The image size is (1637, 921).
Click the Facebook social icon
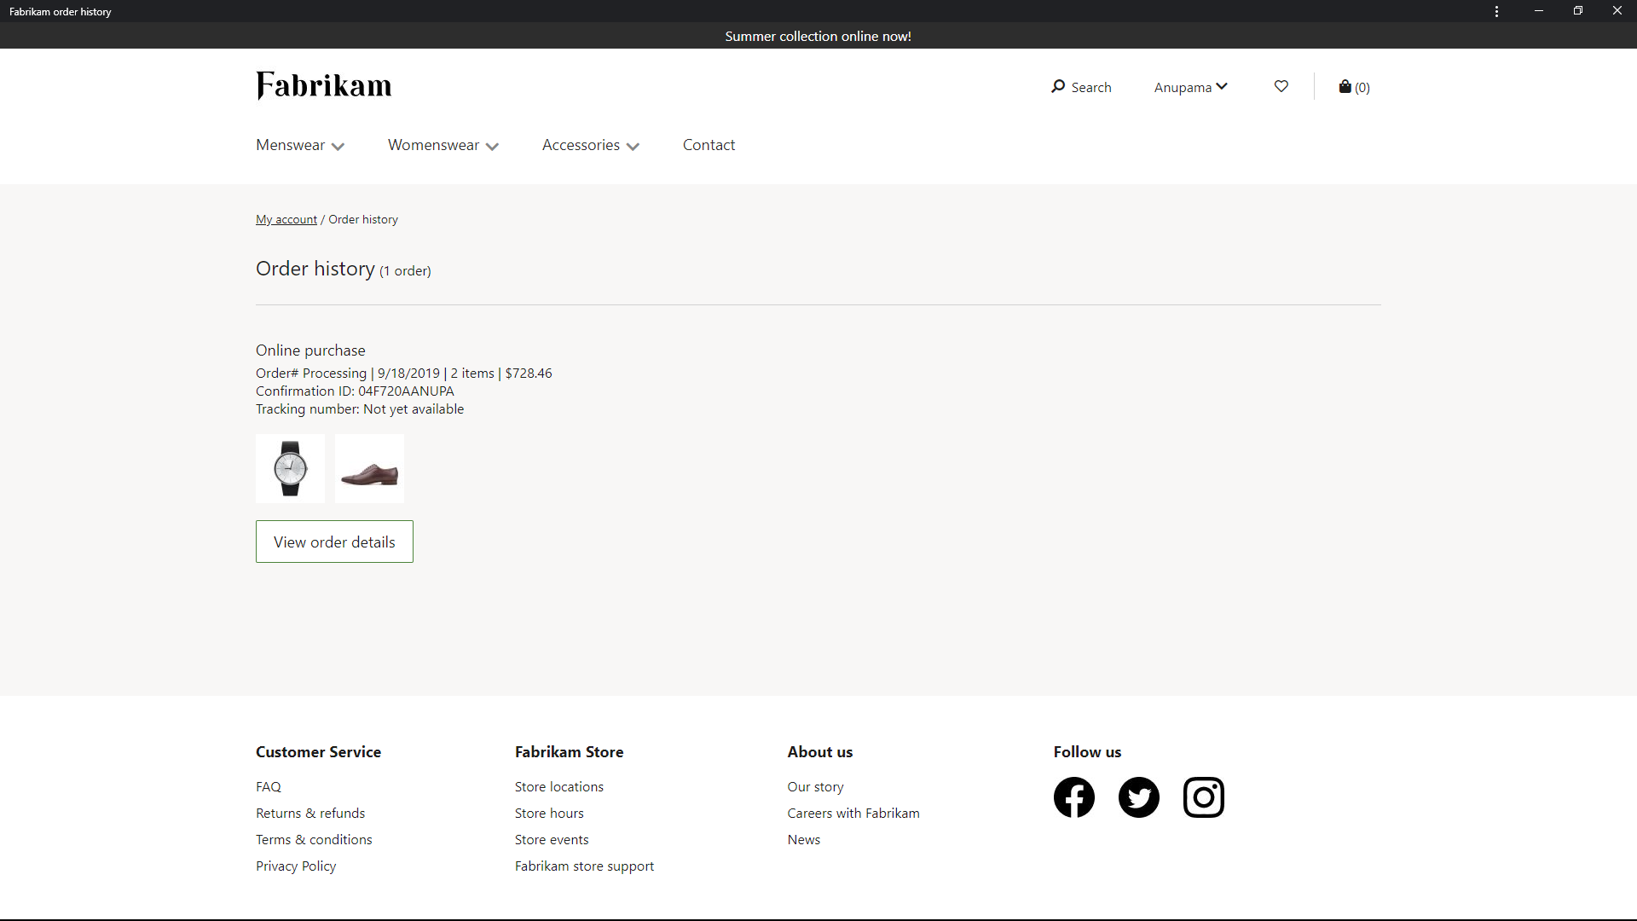pos(1073,797)
